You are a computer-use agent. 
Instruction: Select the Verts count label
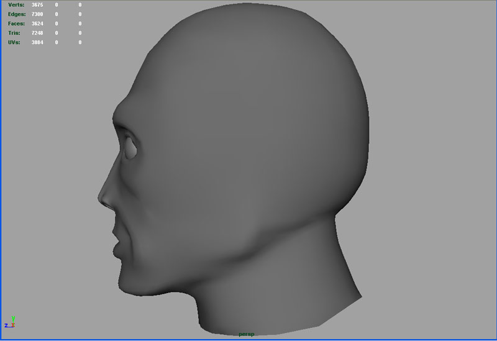16,5
